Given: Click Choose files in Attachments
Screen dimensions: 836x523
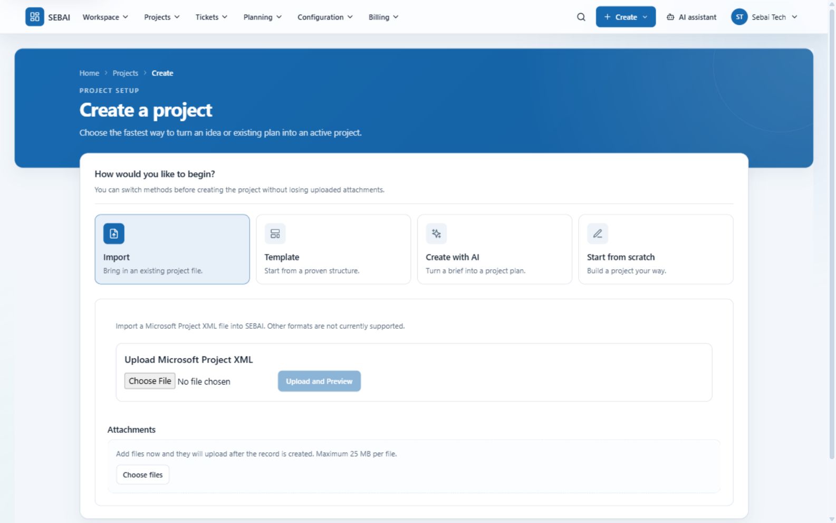Looking at the screenshot, I should (x=142, y=475).
